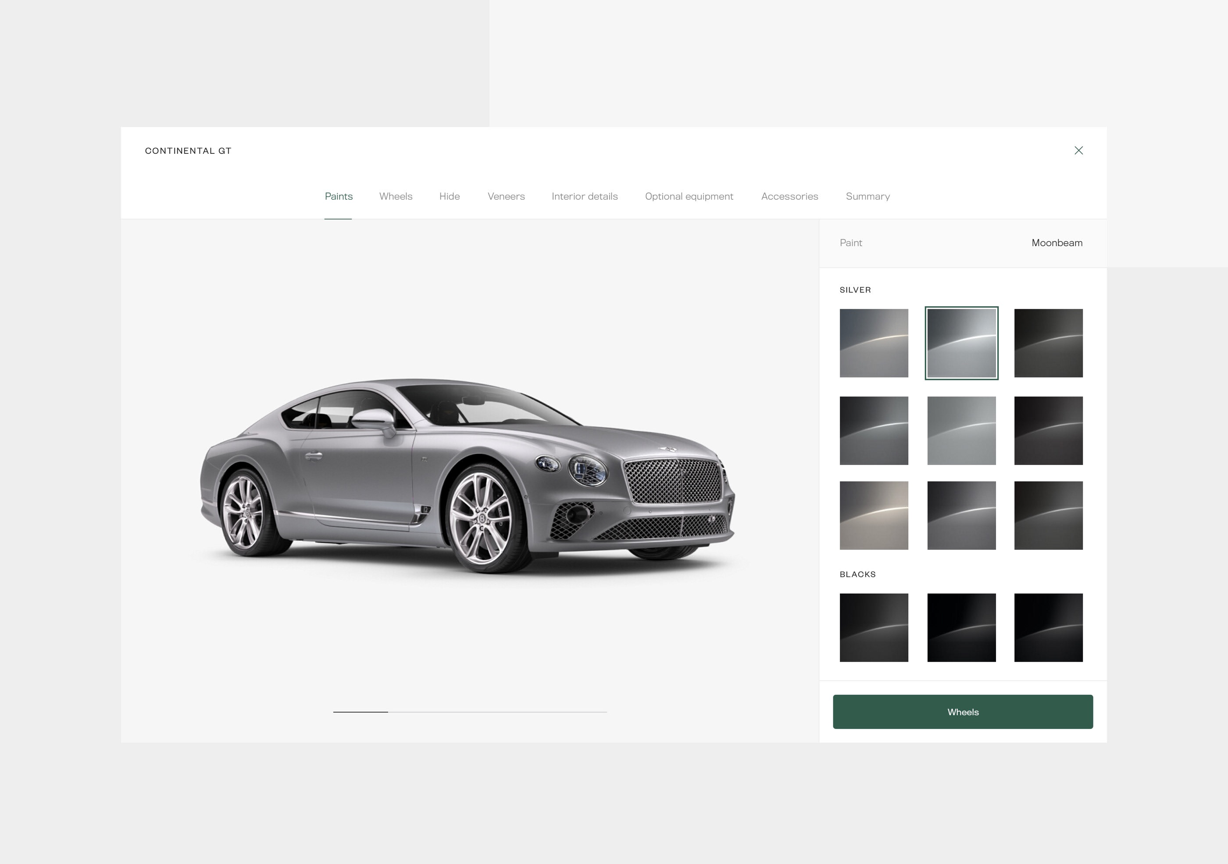This screenshot has width=1228, height=864.
Task: Close the Continental GT configurator
Action: pos(1078,151)
